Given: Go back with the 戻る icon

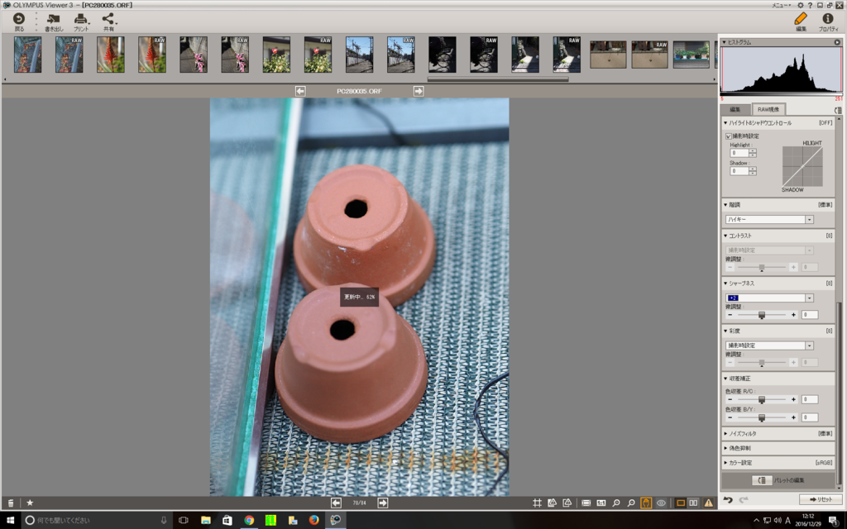Looking at the screenshot, I should pos(19,21).
